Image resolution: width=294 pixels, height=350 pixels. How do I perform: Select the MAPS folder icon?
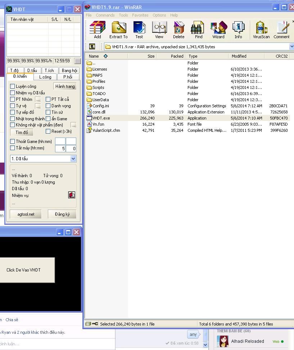click(x=89, y=75)
